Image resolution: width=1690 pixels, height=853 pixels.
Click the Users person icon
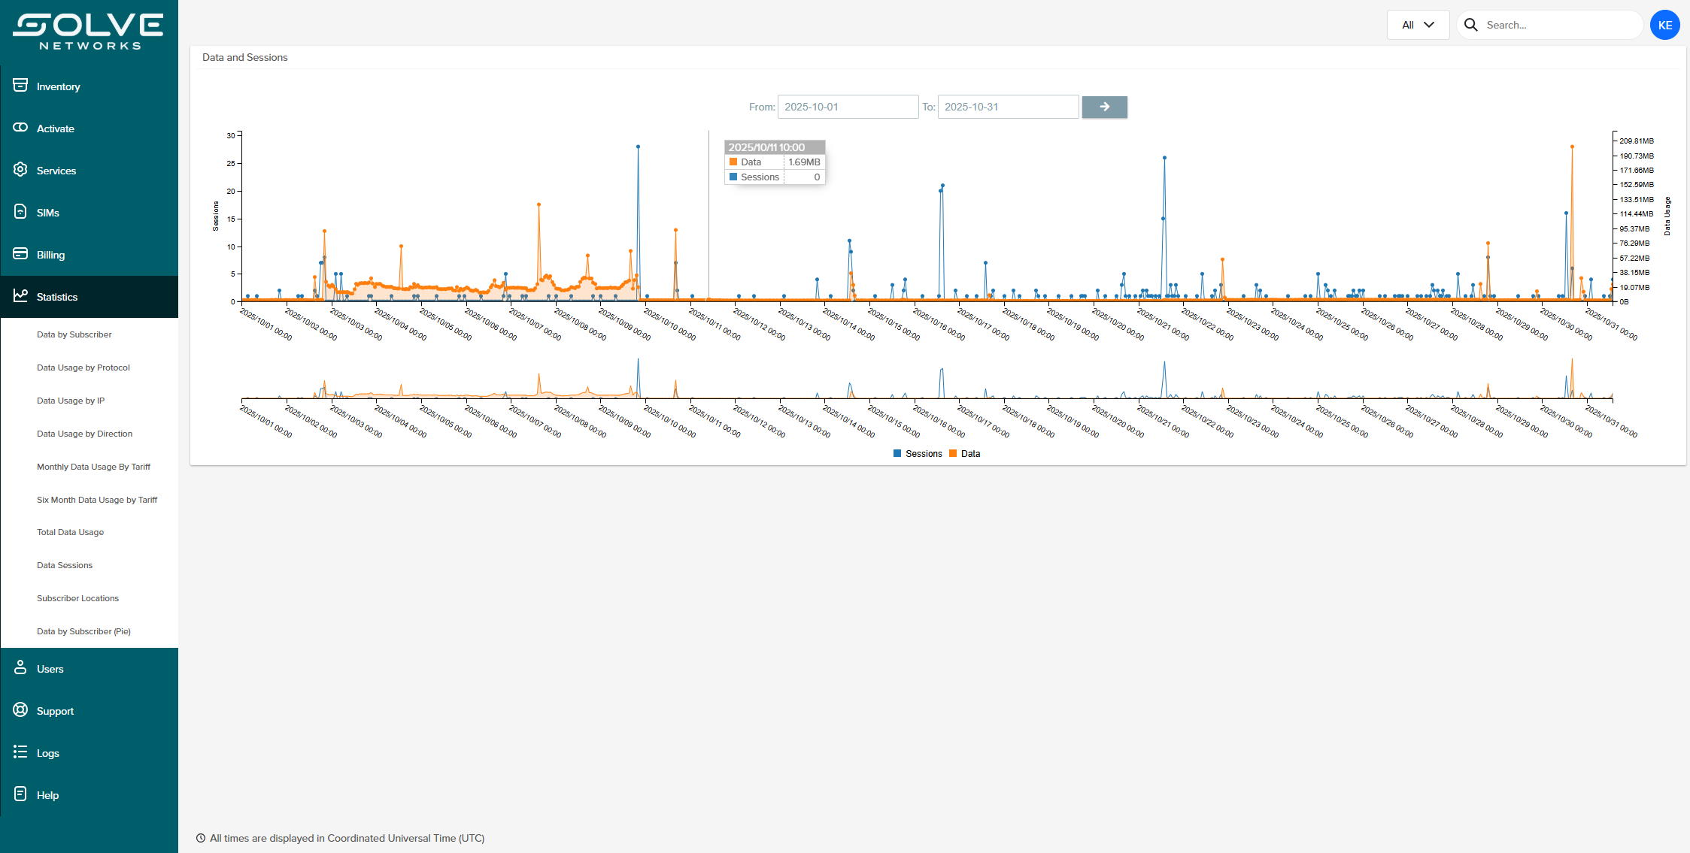(x=20, y=668)
